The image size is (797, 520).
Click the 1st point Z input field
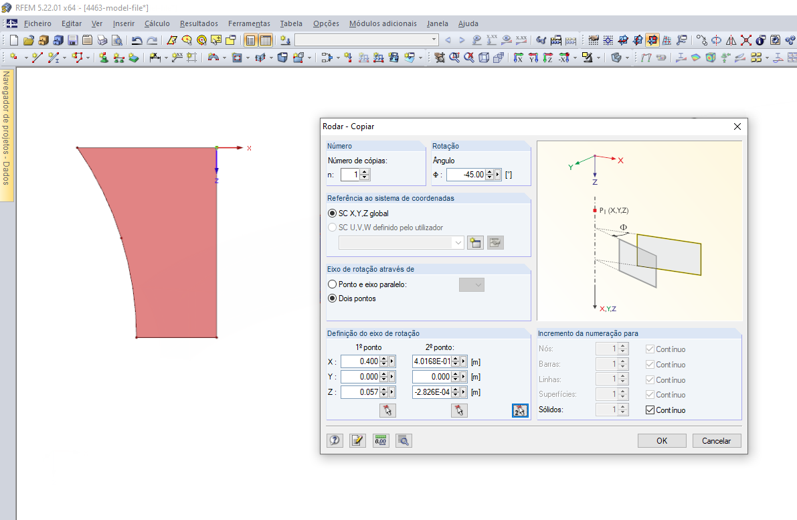tap(361, 392)
